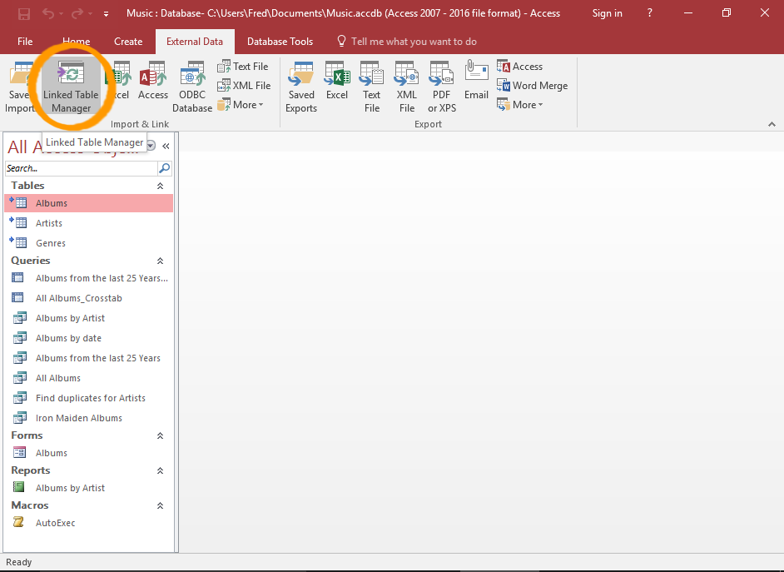Click Sign in
This screenshot has width=784, height=572.
pyautogui.click(x=607, y=13)
